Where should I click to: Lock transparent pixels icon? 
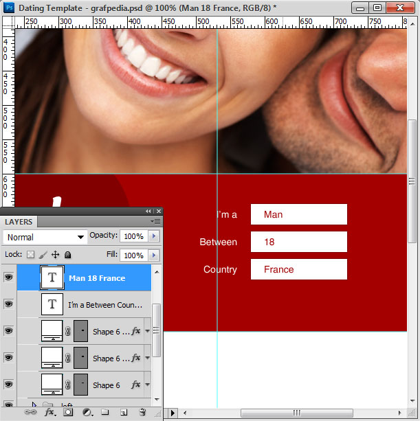[x=31, y=254]
